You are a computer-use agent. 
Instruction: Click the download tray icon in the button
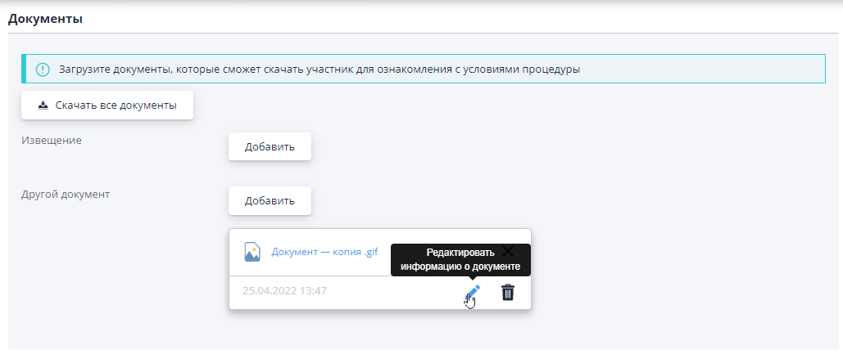coord(43,105)
